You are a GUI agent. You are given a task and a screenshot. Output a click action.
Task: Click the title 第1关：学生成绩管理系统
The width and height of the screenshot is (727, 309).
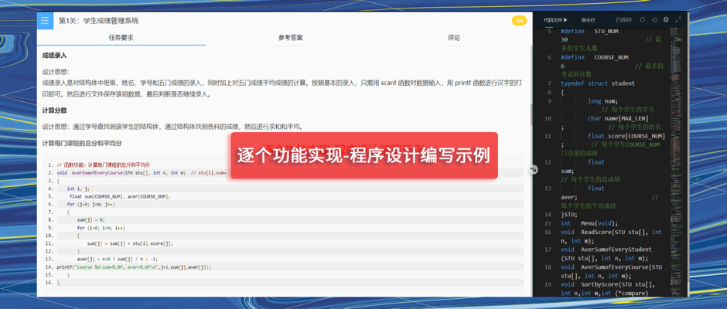(x=98, y=21)
